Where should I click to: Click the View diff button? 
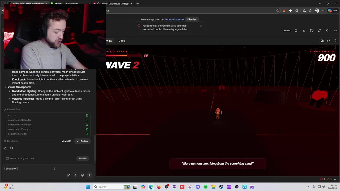coord(66,141)
